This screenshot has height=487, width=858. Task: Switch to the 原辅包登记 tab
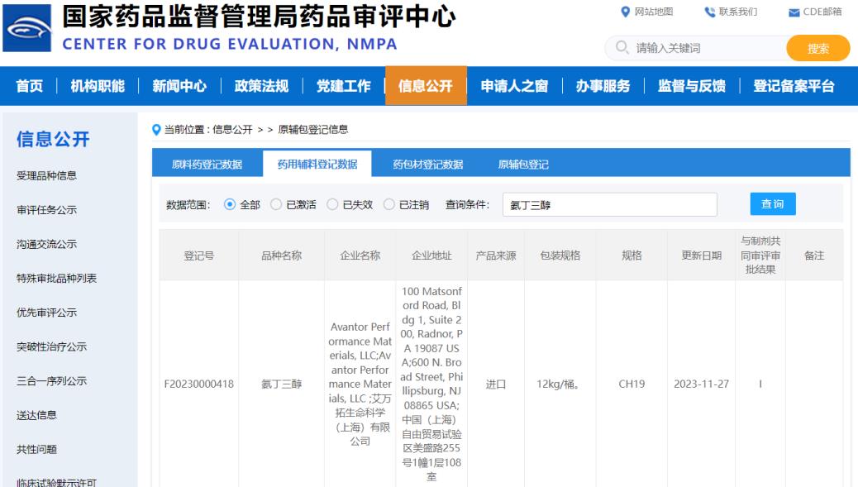[x=523, y=165]
